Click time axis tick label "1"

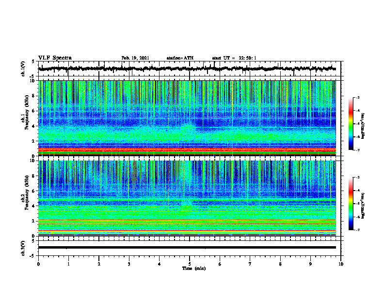68,264
